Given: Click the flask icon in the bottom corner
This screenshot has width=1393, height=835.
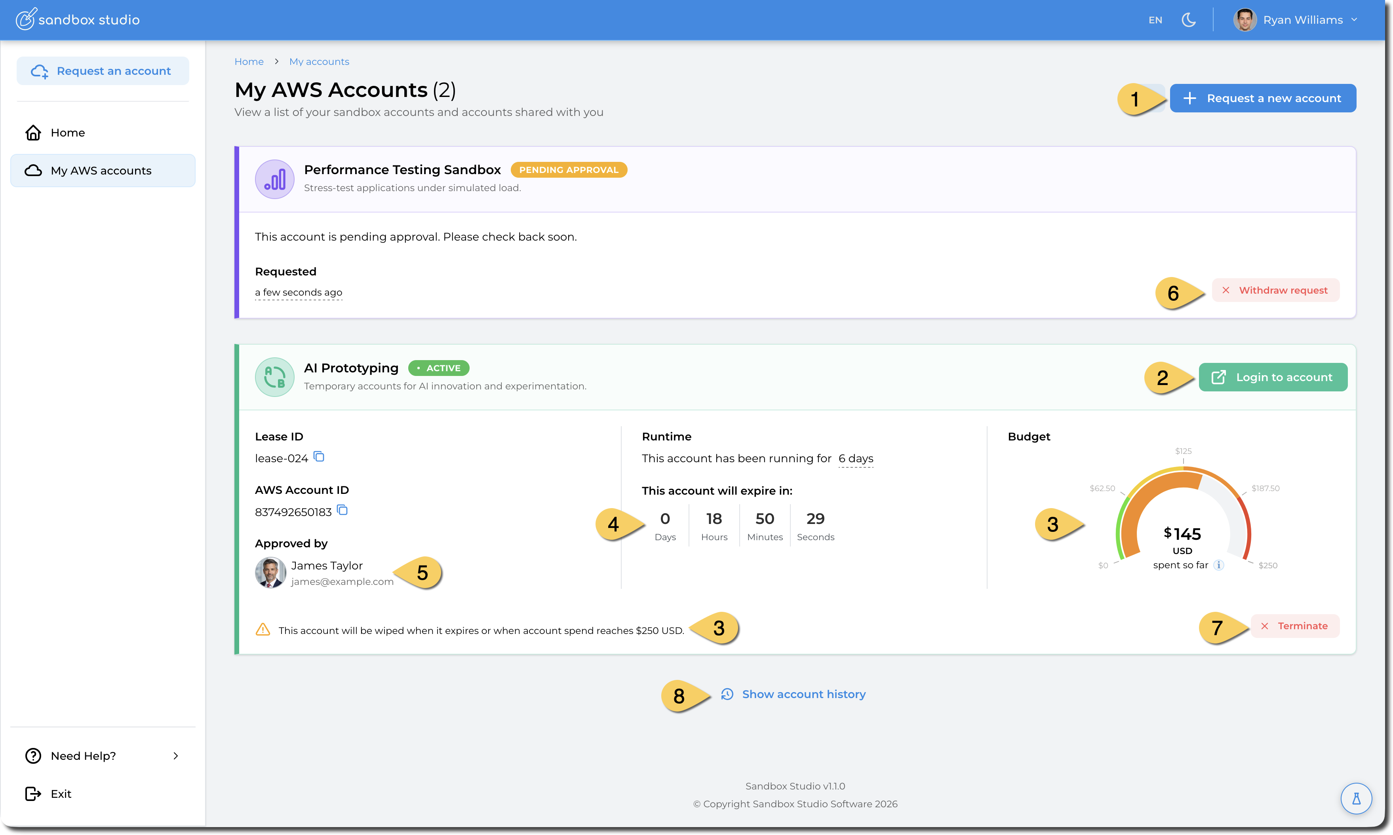Looking at the screenshot, I should point(1356,799).
